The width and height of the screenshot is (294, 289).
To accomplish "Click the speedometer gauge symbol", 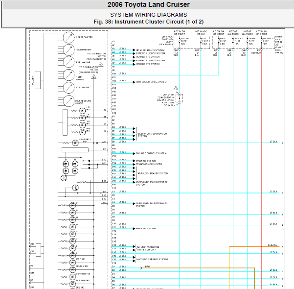I will point(69,38).
